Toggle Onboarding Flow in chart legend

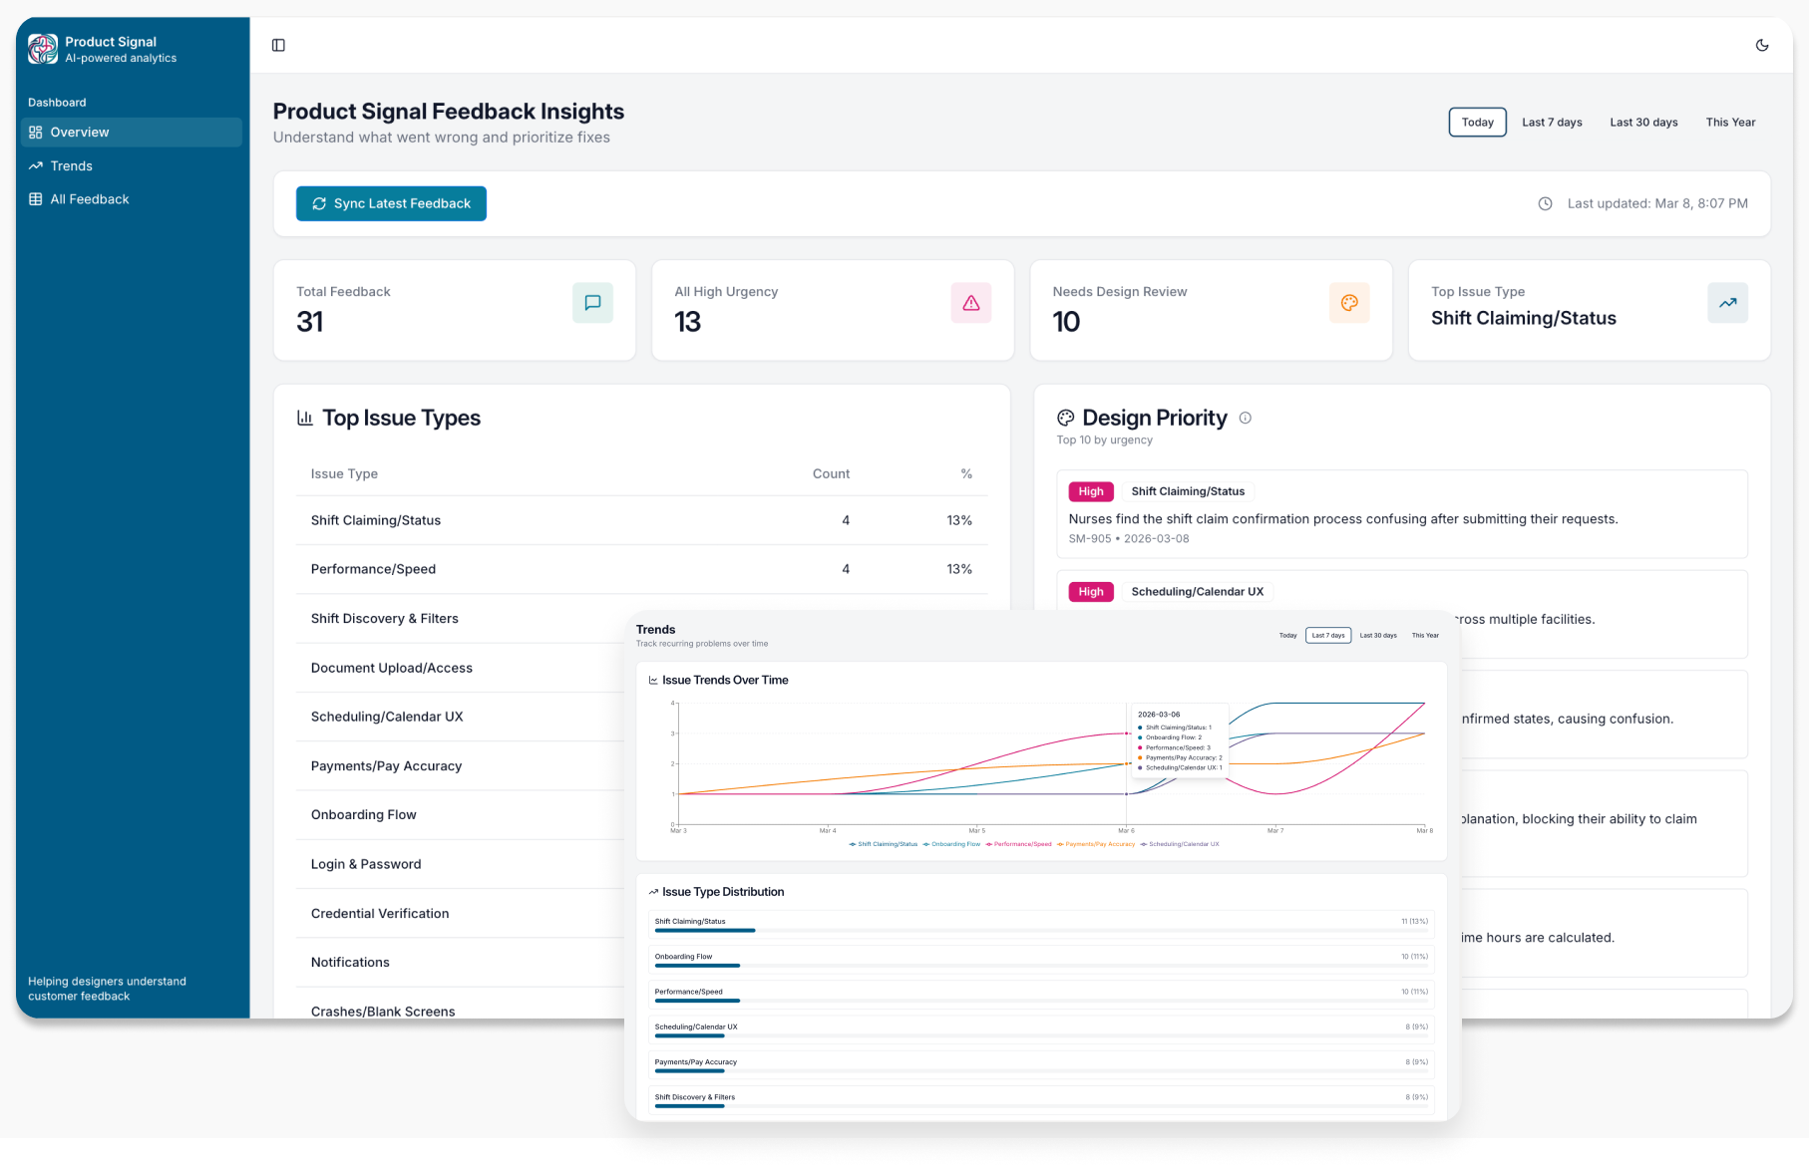pyautogui.click(x=951, y=844)
